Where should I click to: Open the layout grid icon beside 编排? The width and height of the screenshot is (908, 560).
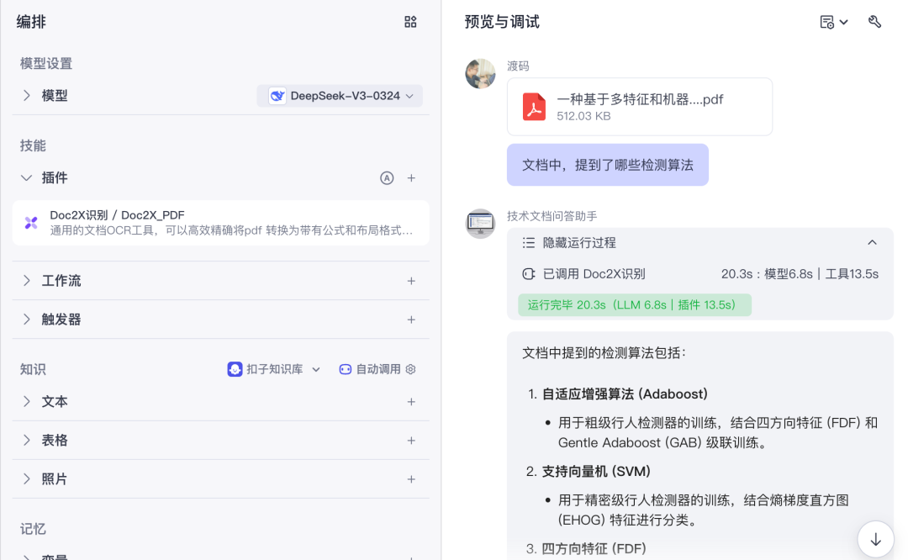pos(410,22)
